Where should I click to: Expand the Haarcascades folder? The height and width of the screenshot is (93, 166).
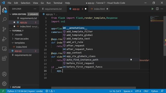tap(24, 39)
